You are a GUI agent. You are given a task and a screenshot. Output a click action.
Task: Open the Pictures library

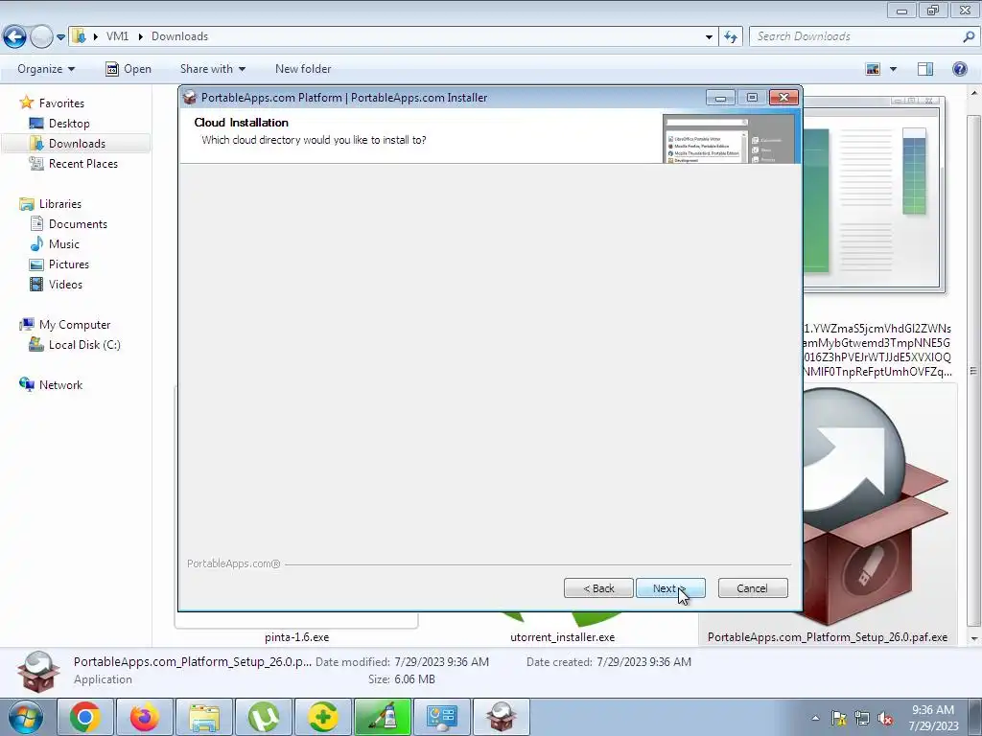pos(69,264)
